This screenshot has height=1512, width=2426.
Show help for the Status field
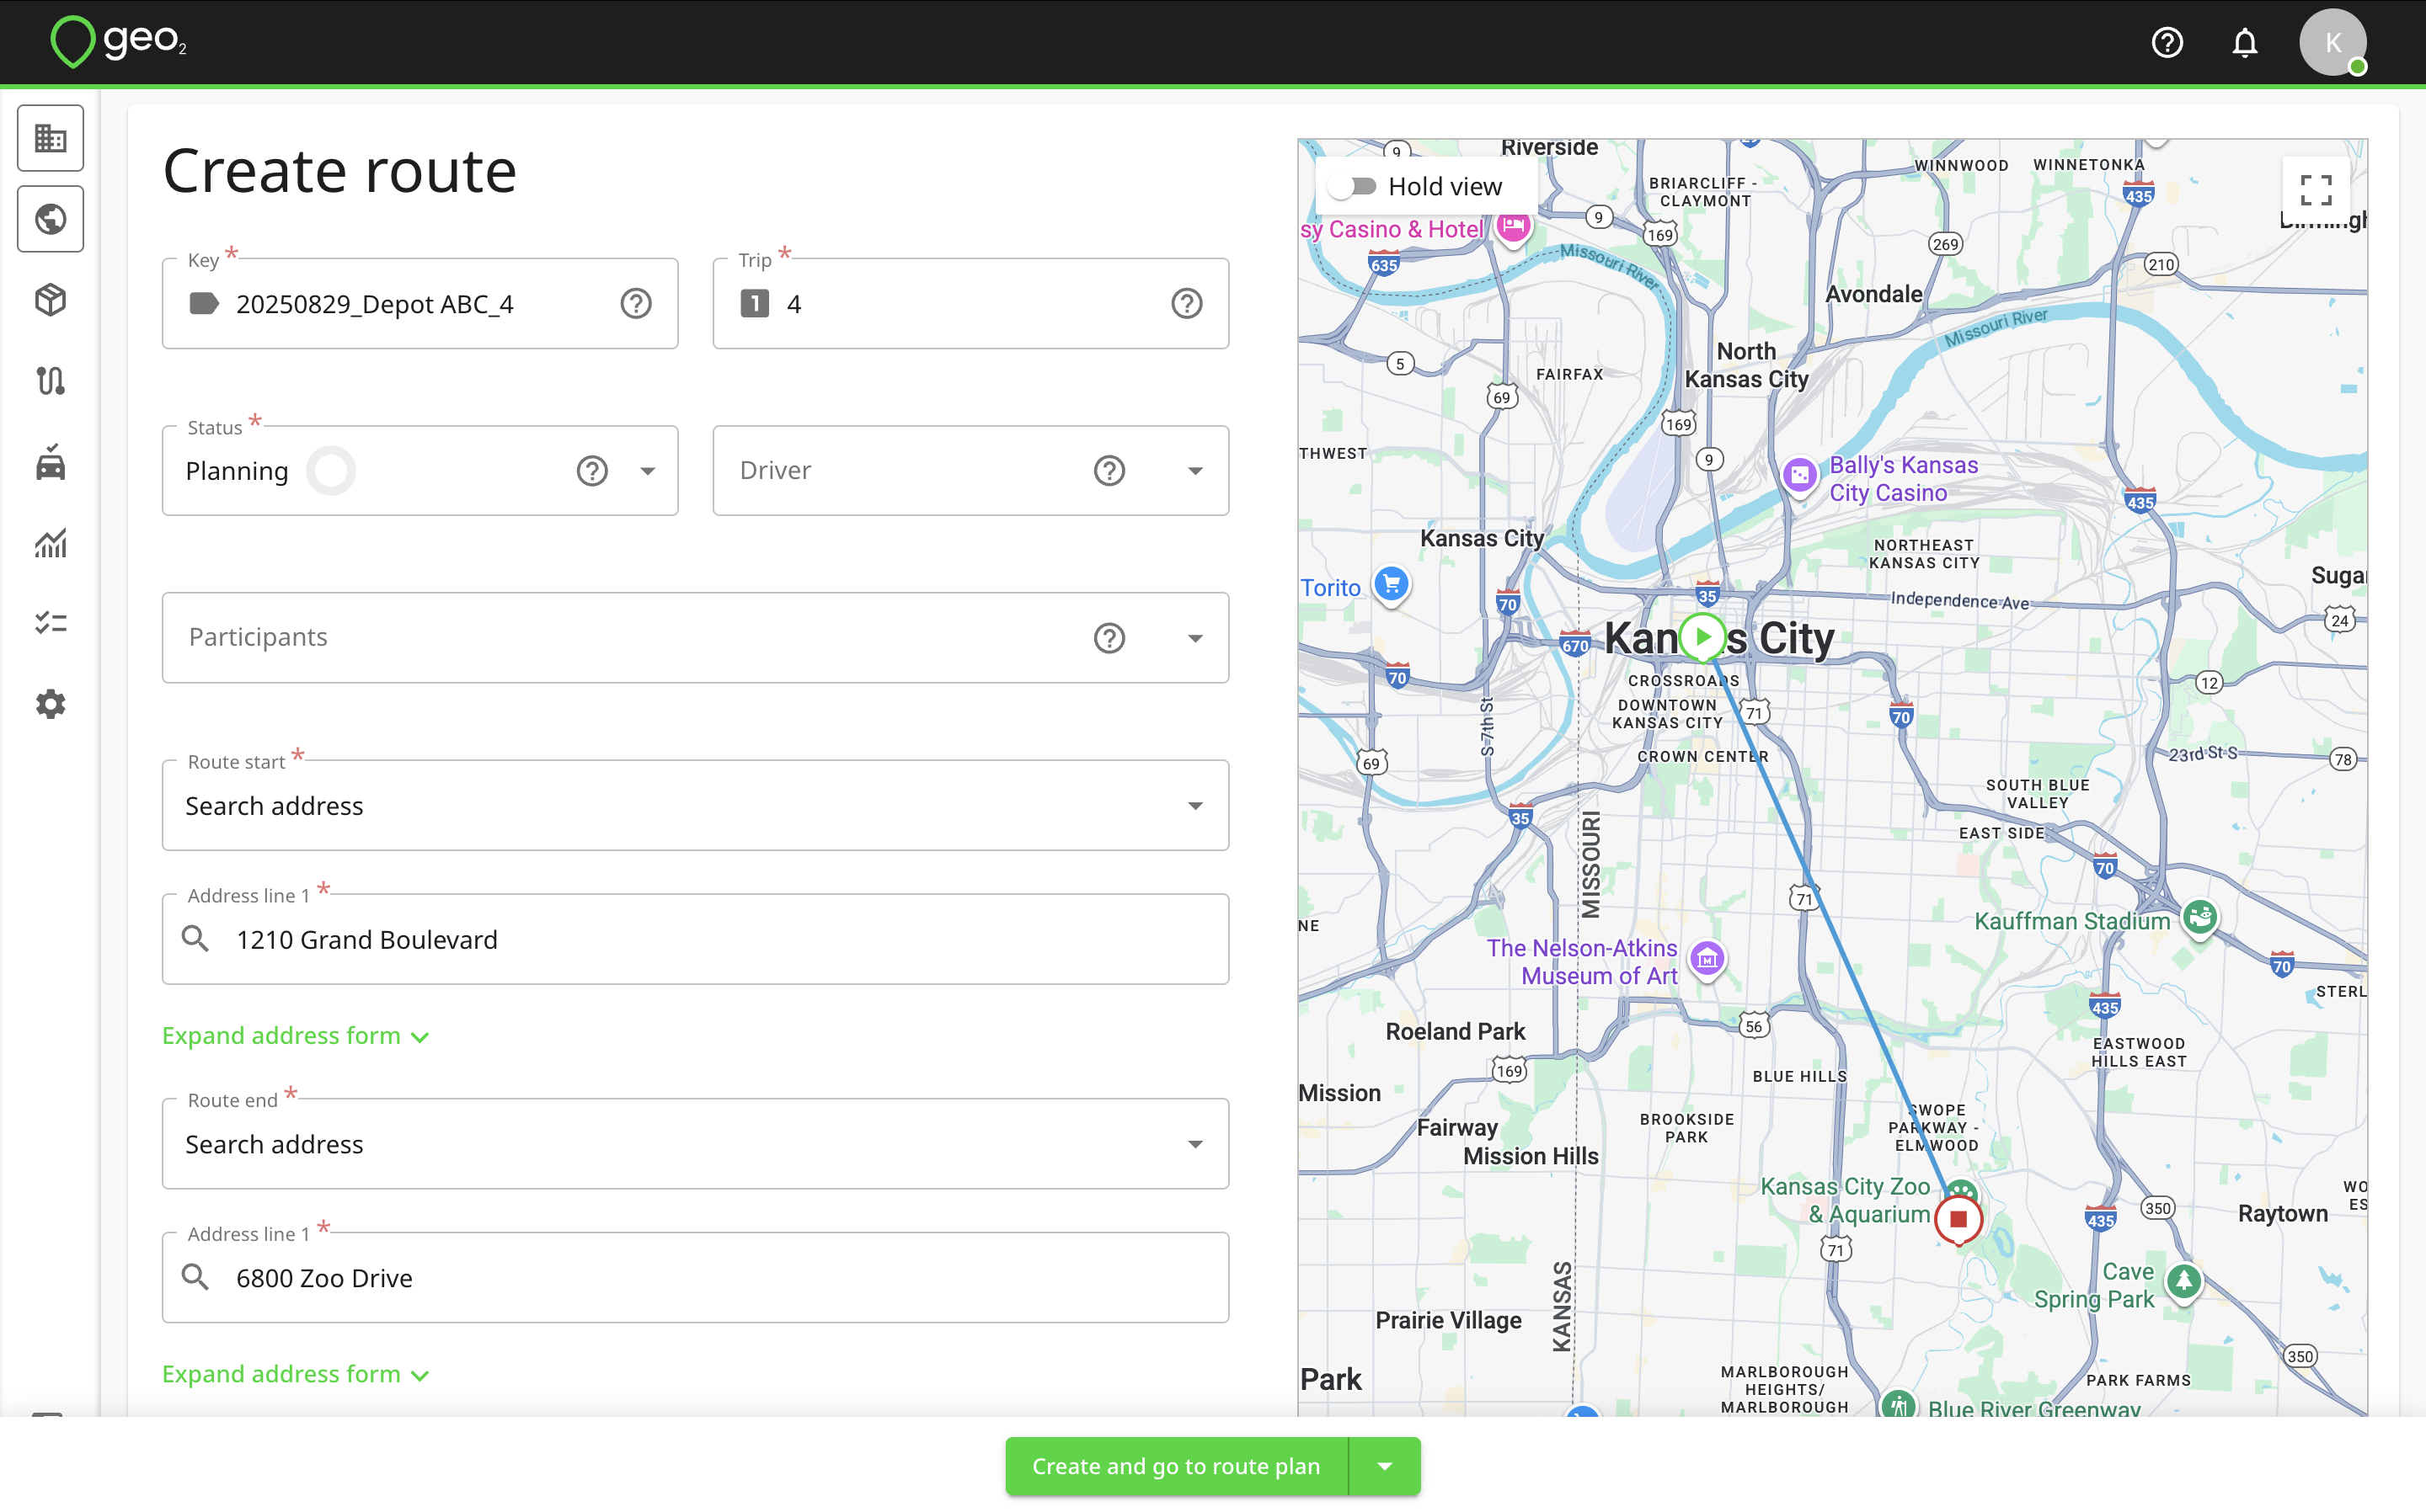[592, 471]
